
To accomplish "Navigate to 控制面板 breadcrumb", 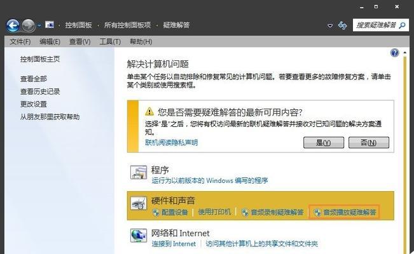I will pos(78,25).
